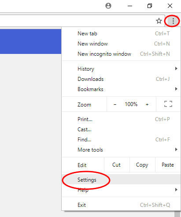Image resolution: width=181 pixels, height=217 pixels.
Task: Click the Paste button
Action: (168, 165)
